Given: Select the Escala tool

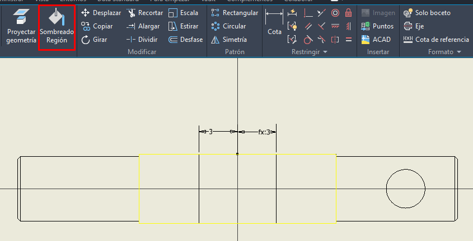Looking at the screenshot, I should click(183, 13).
